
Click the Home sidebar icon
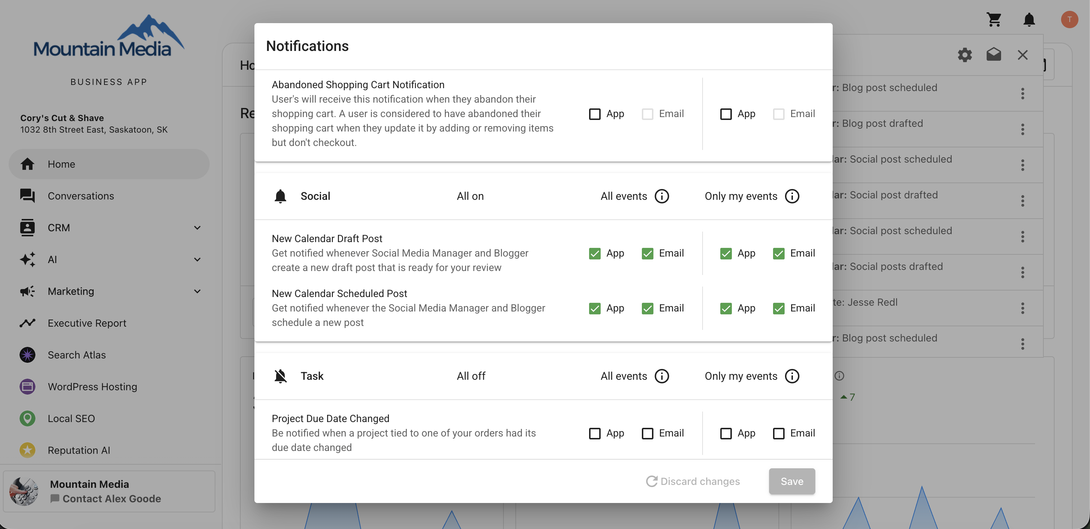click(27, 164)
